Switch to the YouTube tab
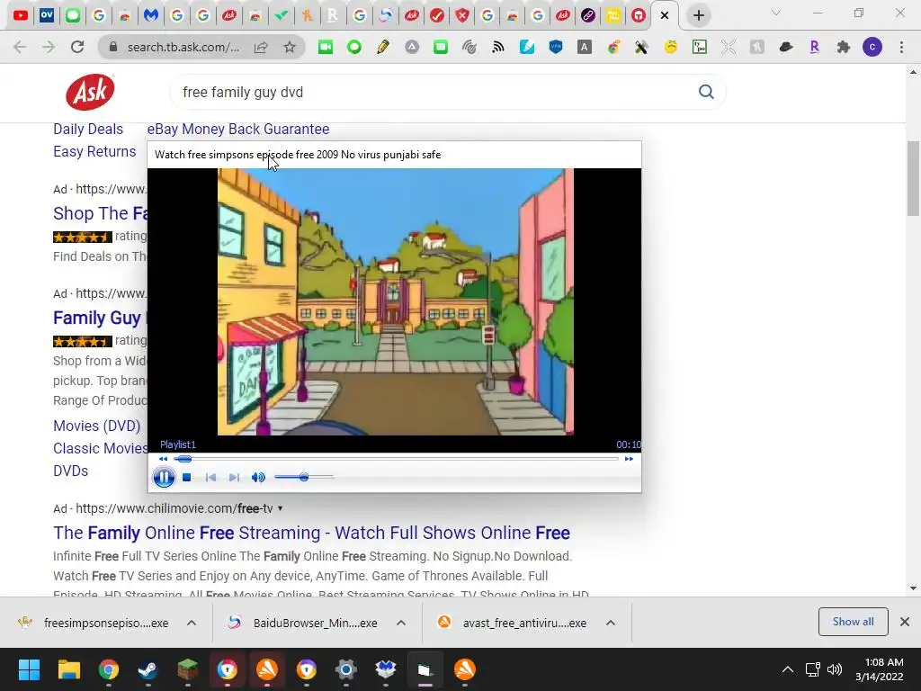Viewport: 921px width, 691px height. [21, 15]
